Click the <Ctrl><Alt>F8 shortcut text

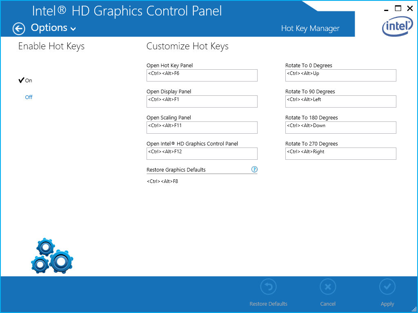162,181
